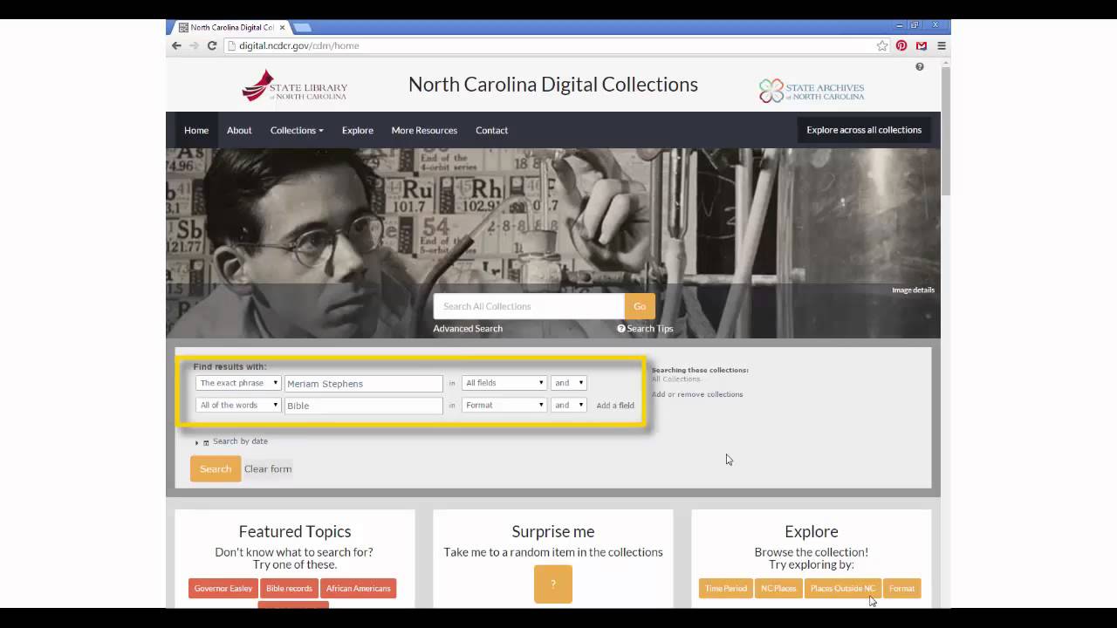Reload the page with the refresh icon

[211, 45]
